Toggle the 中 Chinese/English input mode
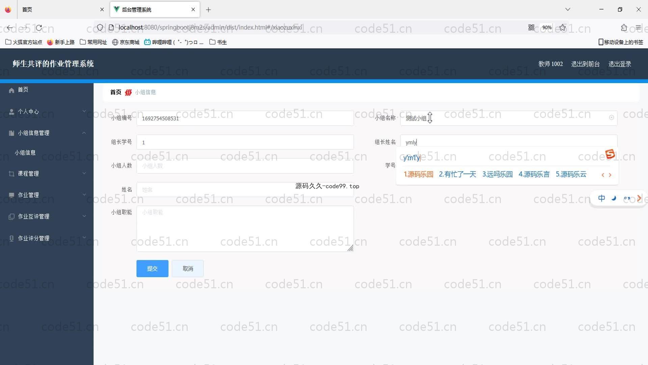Image resolution: width=648 pixels, height=365 pixels. [601, 198]
